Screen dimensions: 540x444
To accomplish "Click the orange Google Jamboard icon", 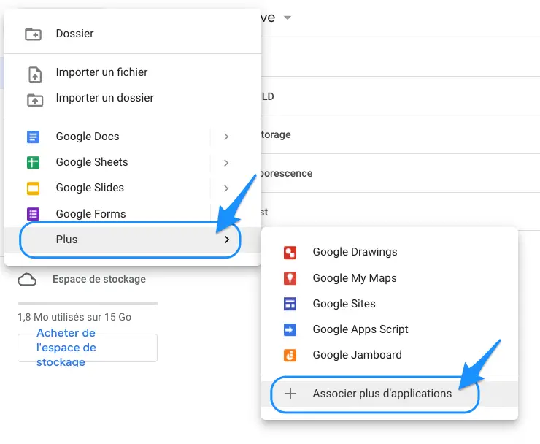I will pyautogui.click(x=290, y=356).
